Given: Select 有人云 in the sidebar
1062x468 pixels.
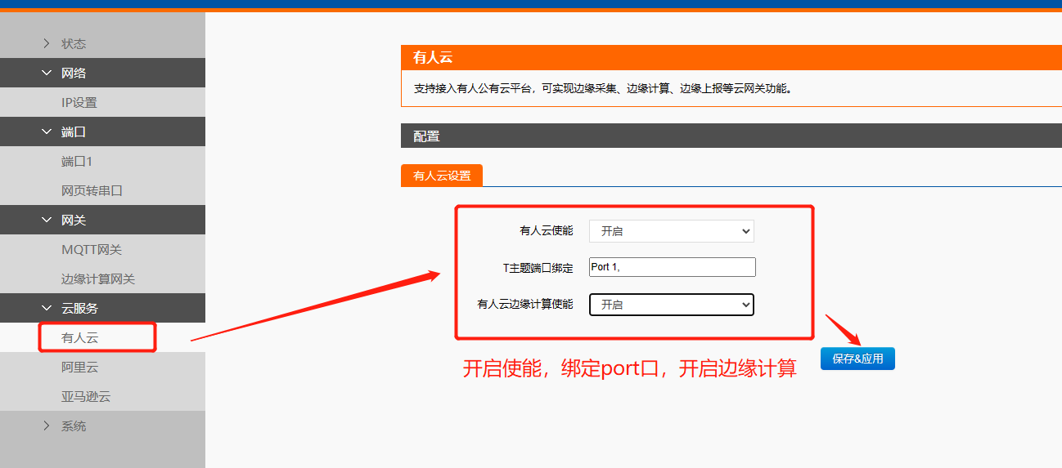Looking at the screenshot, I should pyautogui.click(x=80, y=337).
